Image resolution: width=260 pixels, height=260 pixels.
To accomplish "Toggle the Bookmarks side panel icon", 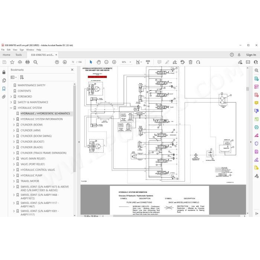I will coord(4,89).
